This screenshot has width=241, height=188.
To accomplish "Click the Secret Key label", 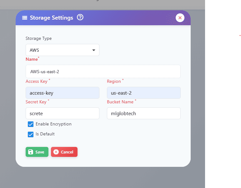I will click(x=36, y=102).
